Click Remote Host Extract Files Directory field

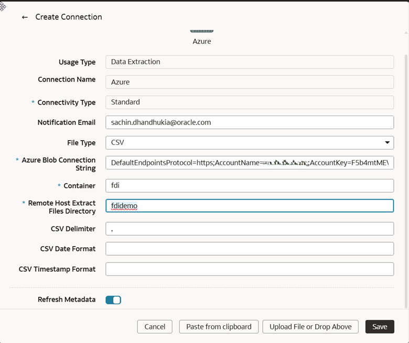(x=250, y=205)
